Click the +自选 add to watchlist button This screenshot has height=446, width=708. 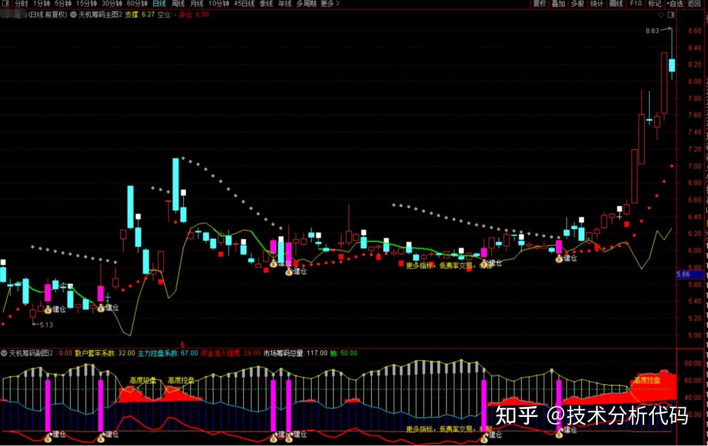coord(674,3)
